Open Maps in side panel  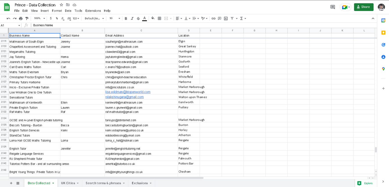(x=383, y=69)
